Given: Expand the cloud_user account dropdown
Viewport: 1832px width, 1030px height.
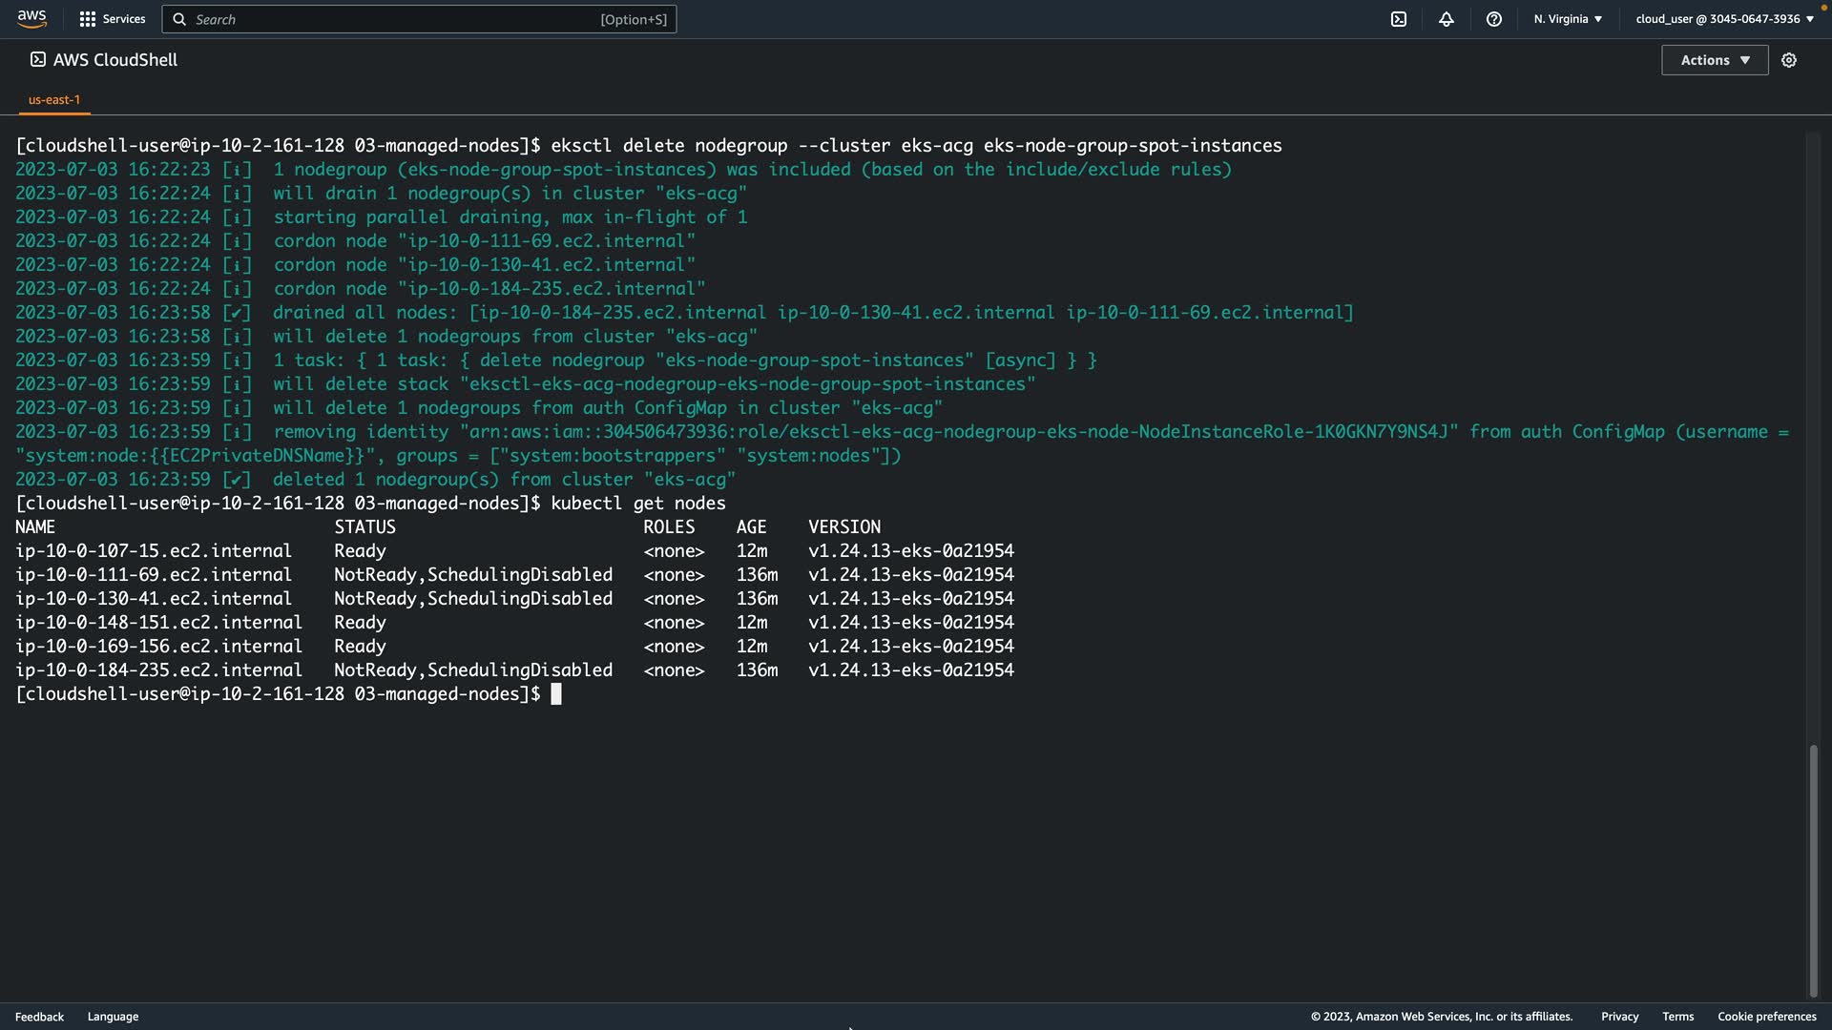Looking at the screenshot, I should pos(1724,19).
